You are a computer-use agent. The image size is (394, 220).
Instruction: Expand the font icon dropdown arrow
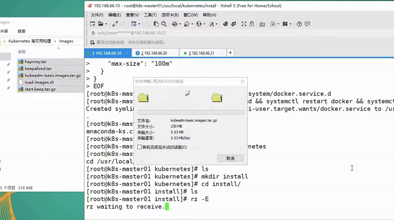pyautogui.click(x=217, y=24)
